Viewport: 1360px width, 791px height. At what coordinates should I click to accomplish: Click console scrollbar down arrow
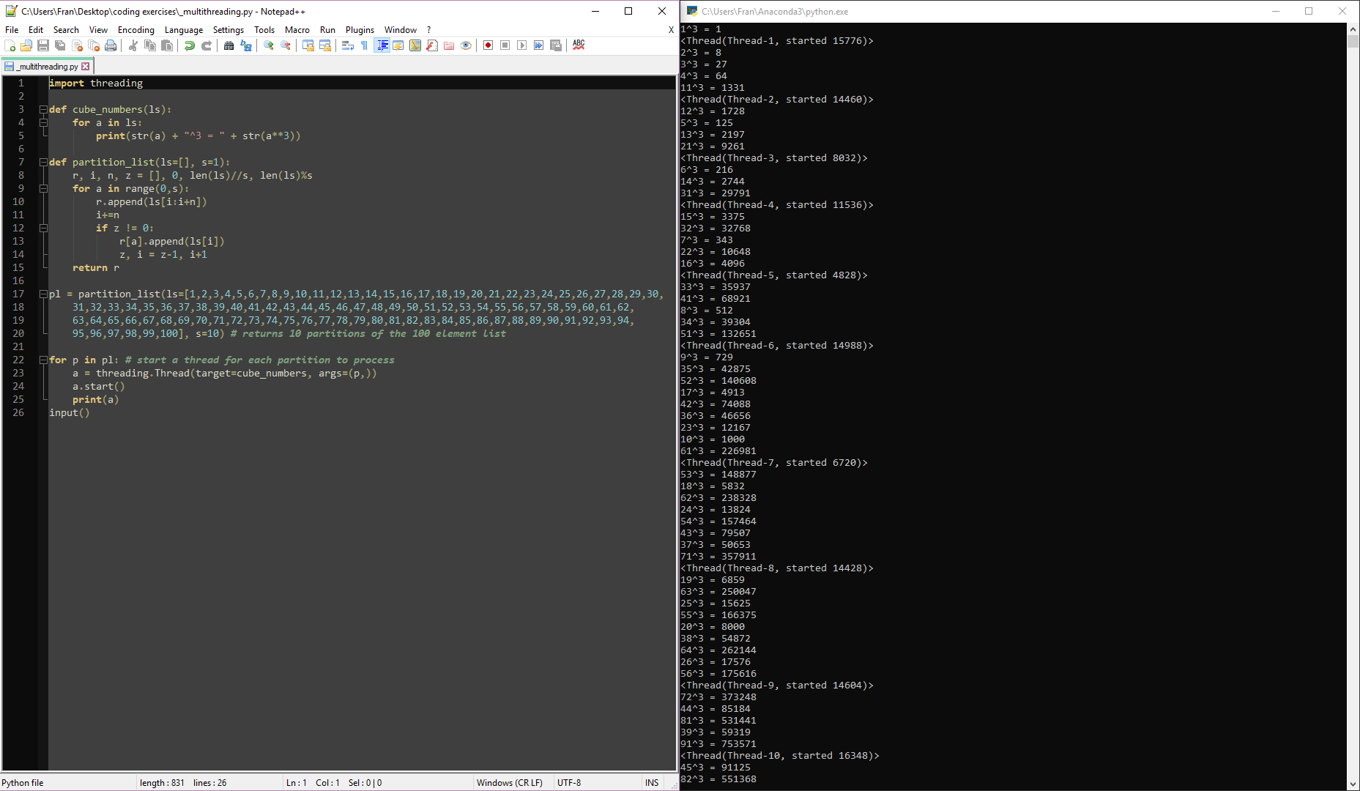1353,784
